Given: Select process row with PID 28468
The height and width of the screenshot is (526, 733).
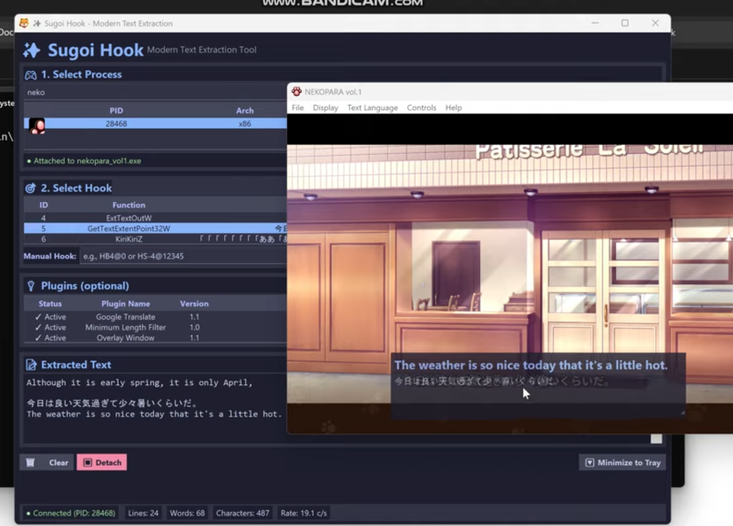Looking at the screenshot, I should pos(155,124).
